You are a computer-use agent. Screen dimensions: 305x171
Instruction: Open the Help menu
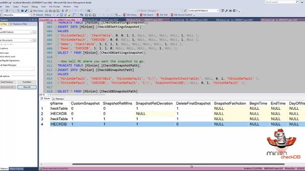(76, 6)
